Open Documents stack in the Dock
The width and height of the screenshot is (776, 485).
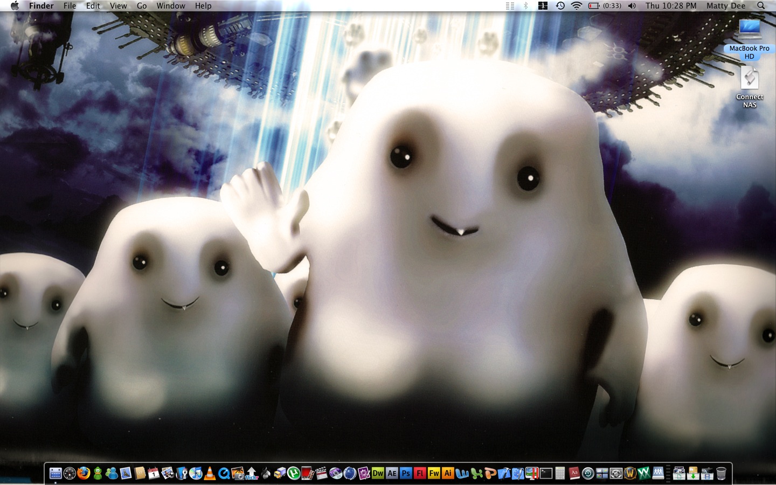coord(679,473)
